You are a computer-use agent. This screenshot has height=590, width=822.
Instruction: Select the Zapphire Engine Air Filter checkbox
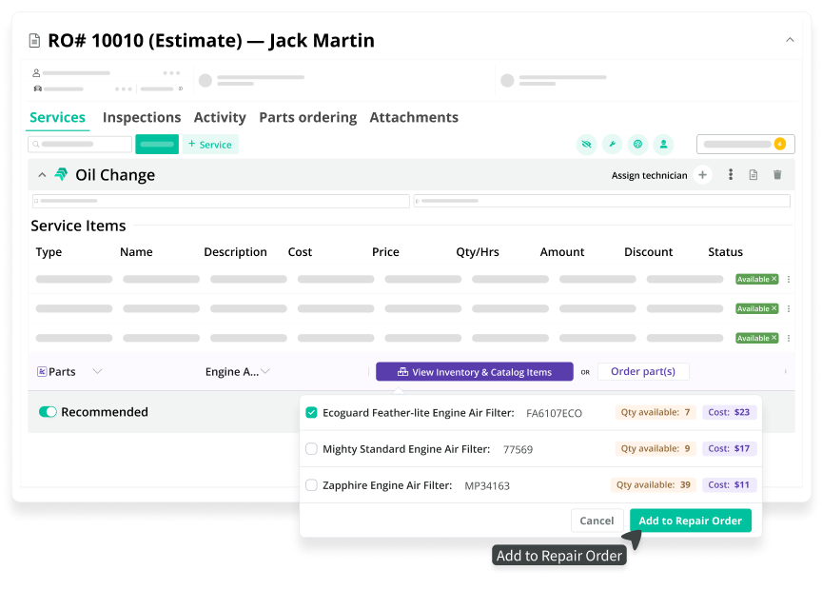pyautogui.click(x=311, y=485)
